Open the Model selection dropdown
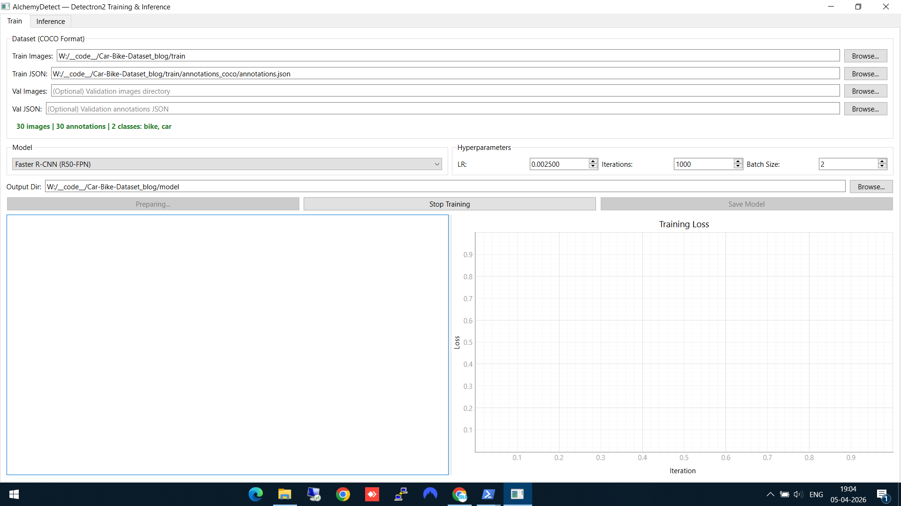901x506 pixels. point(227,164)
